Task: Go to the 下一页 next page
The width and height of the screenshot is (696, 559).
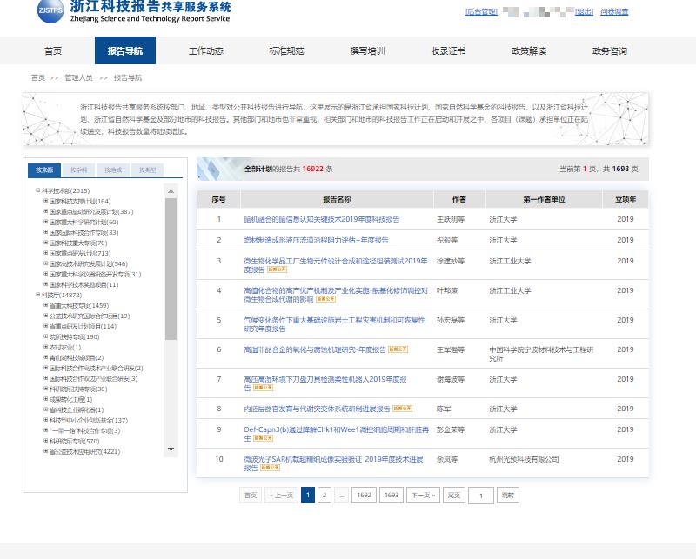Action: coord(421,495)
